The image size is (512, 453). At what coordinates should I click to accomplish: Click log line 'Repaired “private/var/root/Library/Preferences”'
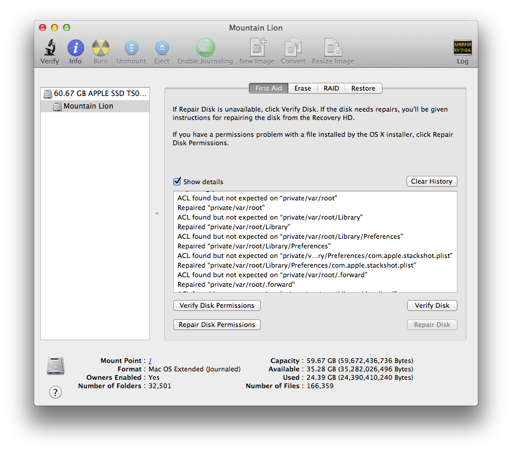(254, 246)
